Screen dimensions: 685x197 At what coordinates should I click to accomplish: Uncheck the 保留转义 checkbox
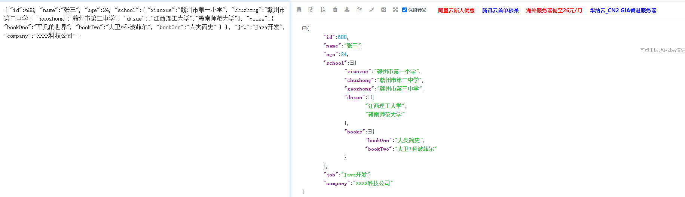click(404, 10)
